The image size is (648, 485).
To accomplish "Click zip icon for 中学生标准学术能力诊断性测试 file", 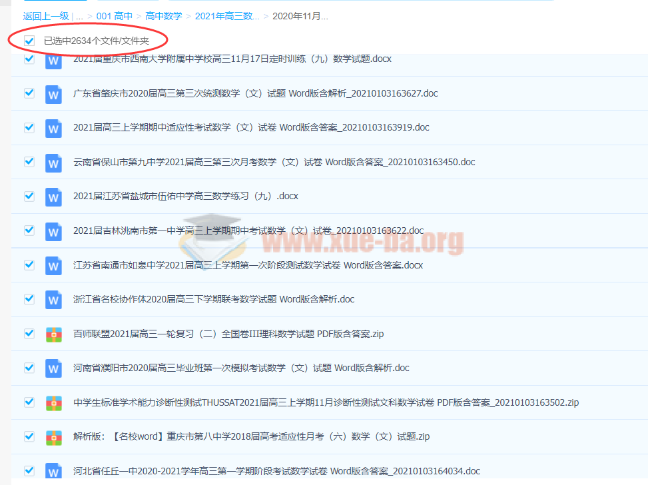I will (53, 403).
